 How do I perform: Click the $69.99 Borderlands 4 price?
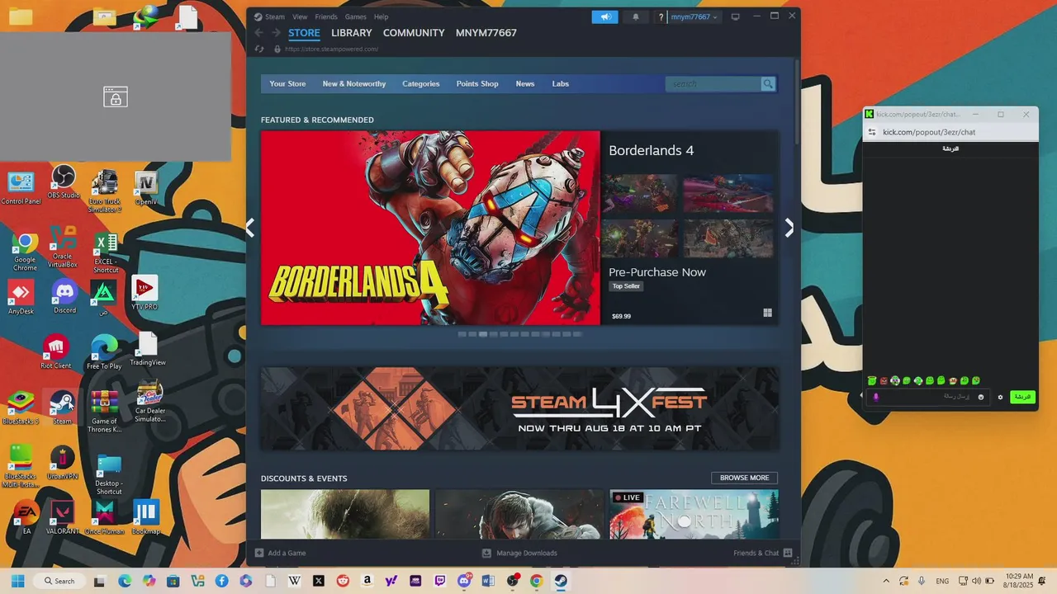(x=621, y=316)
